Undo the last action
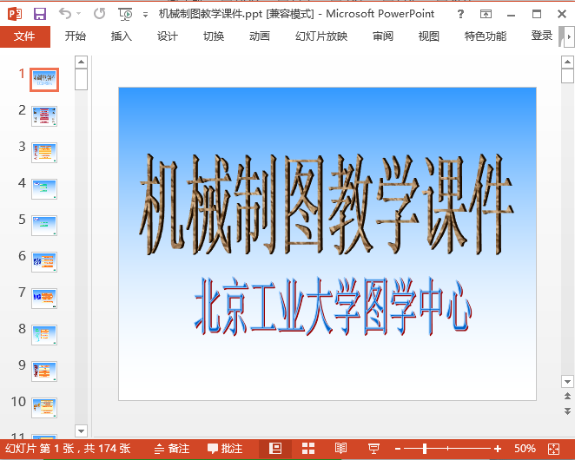This screenshot has width=575, height=460. (x=65, y=14)
